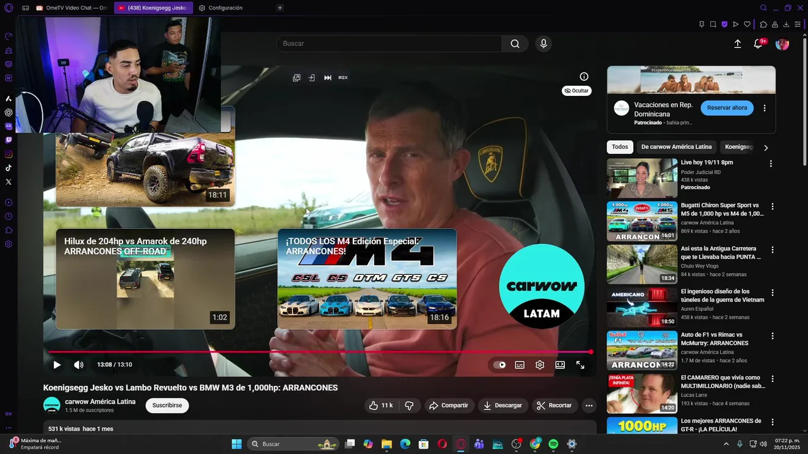
Task: Click the Compartir share button
Action: pos(449,405)
